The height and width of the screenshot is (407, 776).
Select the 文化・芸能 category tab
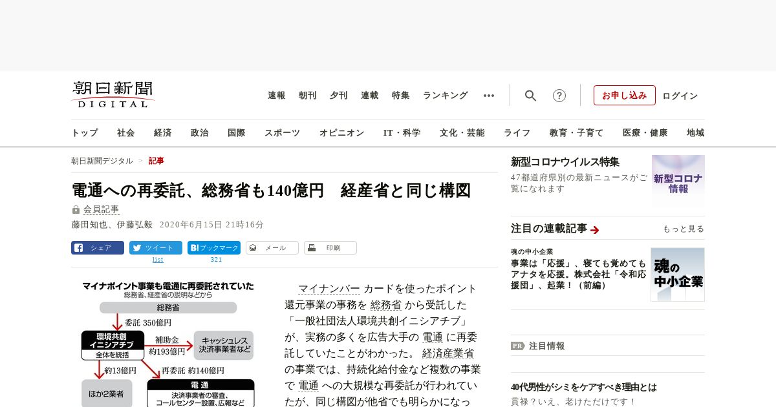tap(462, 132)
